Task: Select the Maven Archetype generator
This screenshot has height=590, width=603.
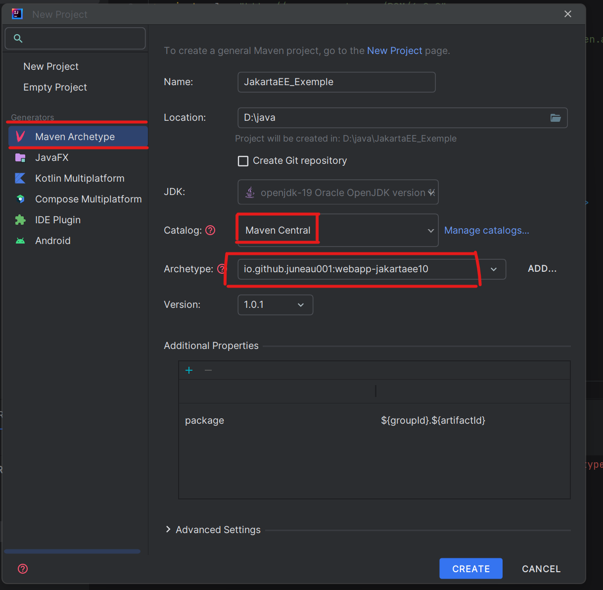Action: 78,137
